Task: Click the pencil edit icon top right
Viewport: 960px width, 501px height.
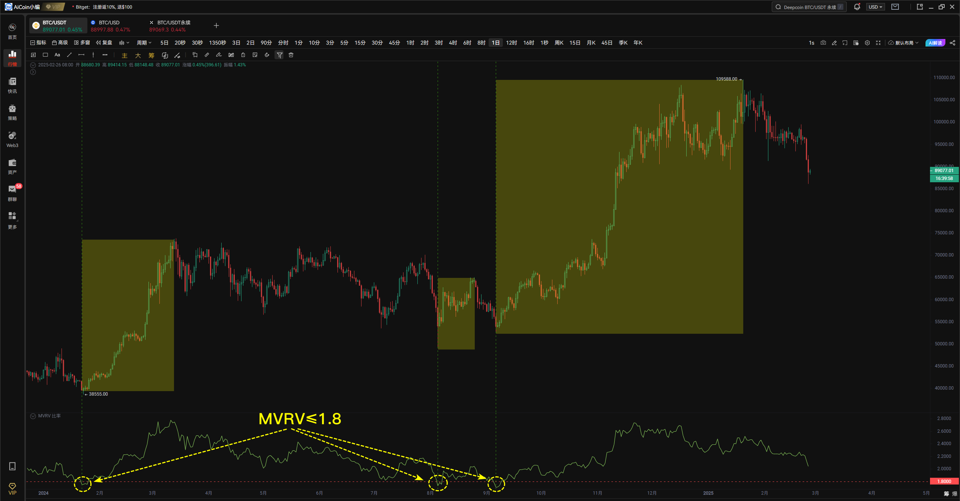Action: point(834,43)
